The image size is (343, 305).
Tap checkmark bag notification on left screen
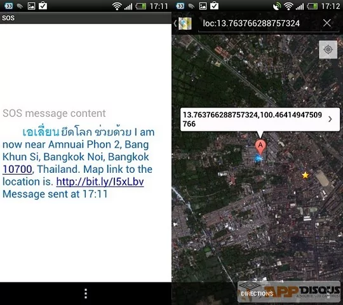pyautogui.click(x=43, y=6)
